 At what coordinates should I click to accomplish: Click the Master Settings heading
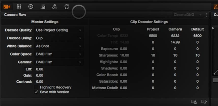[x=45, y=22]
